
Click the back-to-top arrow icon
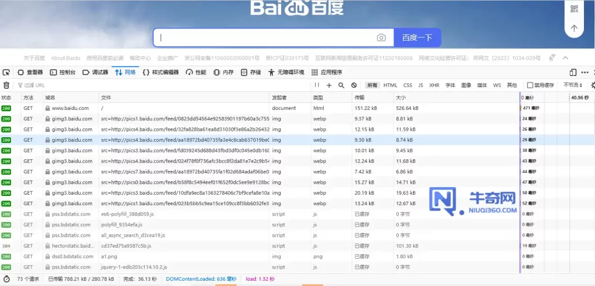click(x=574, y=28)
